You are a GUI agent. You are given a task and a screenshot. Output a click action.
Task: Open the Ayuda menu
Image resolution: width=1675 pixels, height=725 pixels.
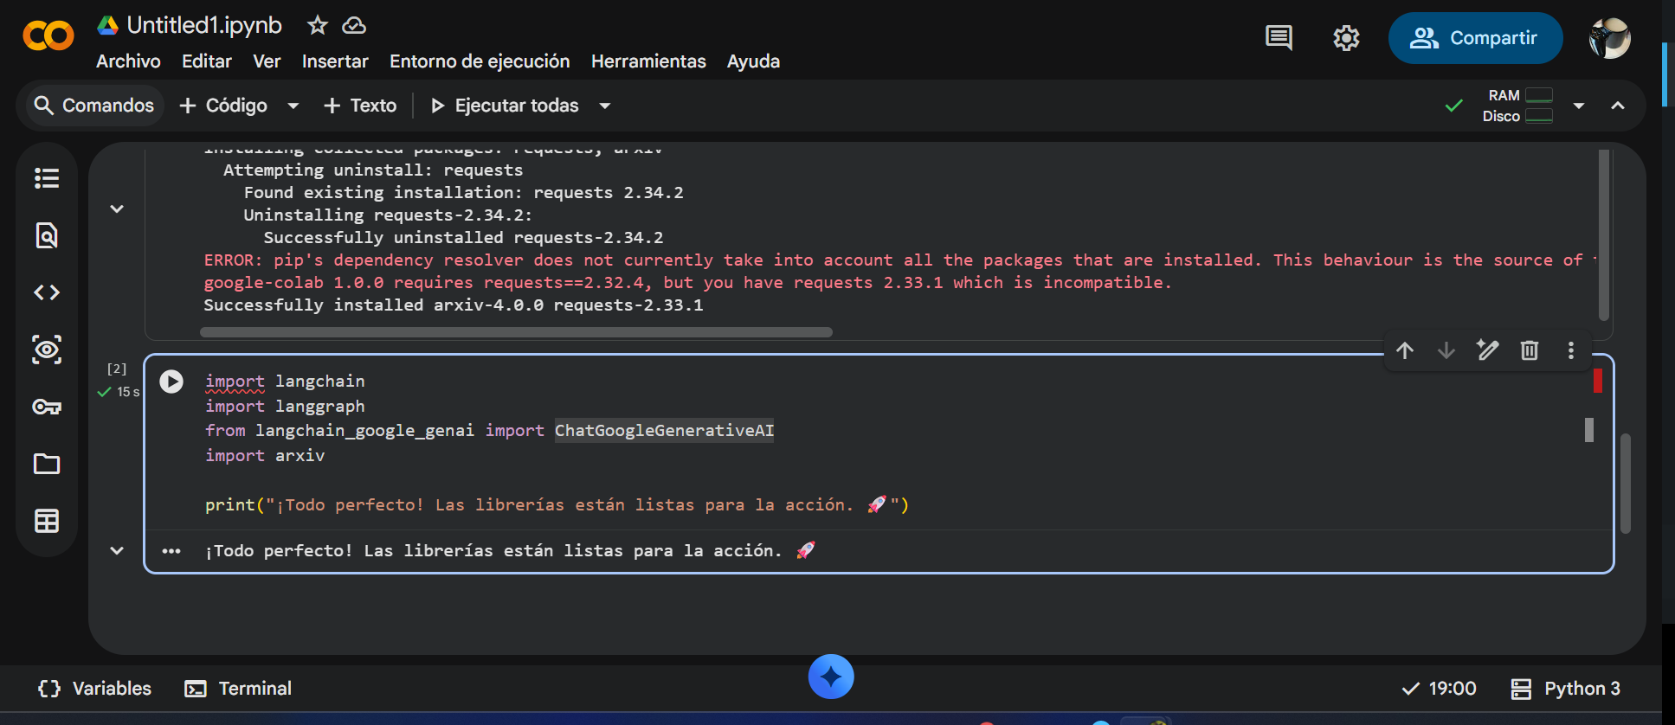click(753, 61)
